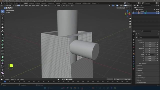The image size is (160, 90).
Task: Switch to wireframe viewport shading
Action: coord(123,5)
